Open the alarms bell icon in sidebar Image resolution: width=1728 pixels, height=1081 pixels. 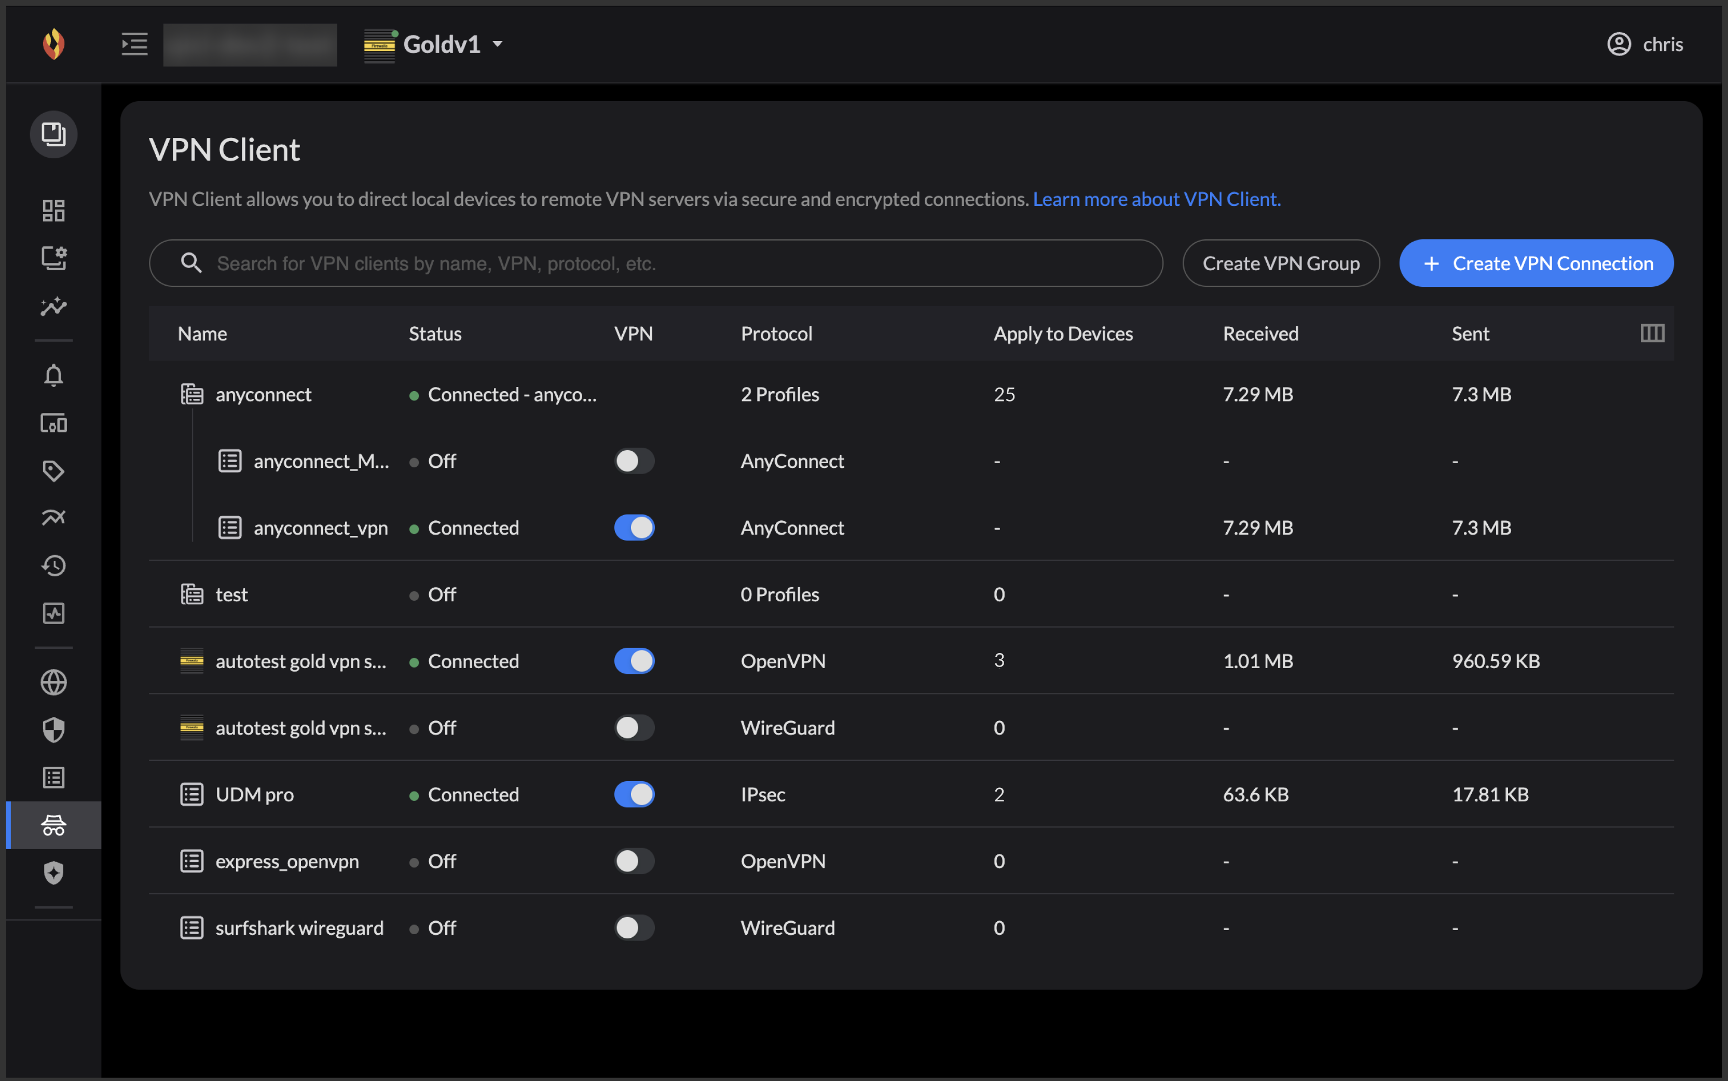[53, 376]
